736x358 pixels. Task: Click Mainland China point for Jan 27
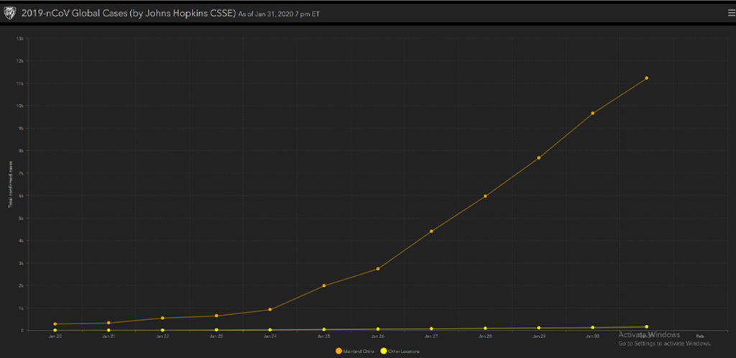[x=431, y=231]
